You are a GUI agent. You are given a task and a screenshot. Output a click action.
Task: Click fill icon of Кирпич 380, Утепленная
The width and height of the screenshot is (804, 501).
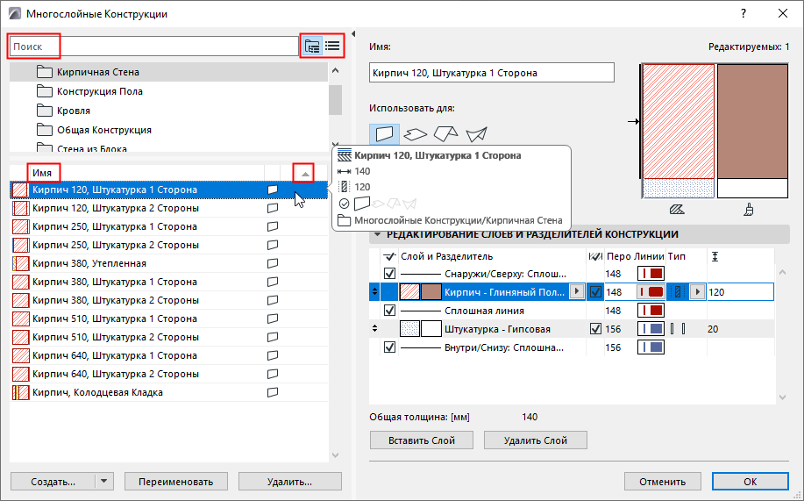tap(20, 263)
